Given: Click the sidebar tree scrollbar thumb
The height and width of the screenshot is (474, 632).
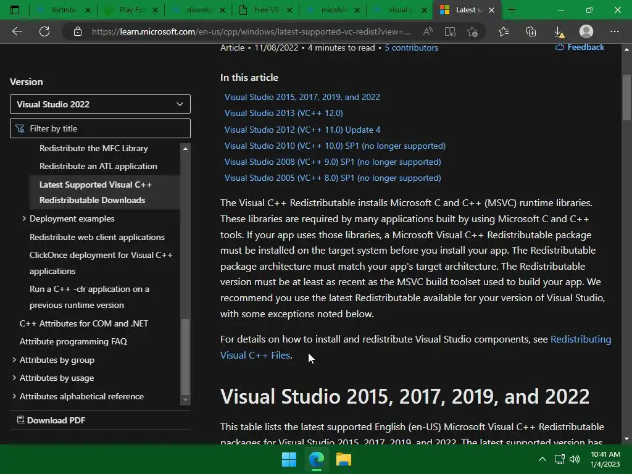Looking at the screenshot, I should click(x=185, y=357).
